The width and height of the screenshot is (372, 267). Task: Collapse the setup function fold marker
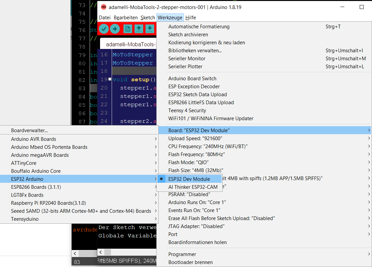point(110,79)
